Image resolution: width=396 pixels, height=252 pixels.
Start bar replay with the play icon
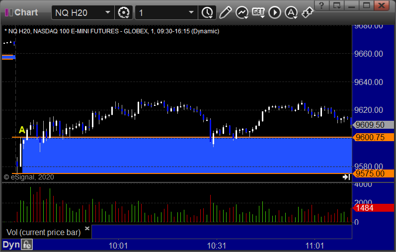(275, 12)
